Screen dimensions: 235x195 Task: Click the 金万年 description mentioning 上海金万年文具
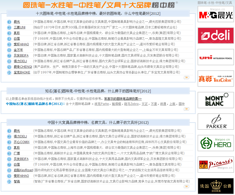tap(106, 50)
